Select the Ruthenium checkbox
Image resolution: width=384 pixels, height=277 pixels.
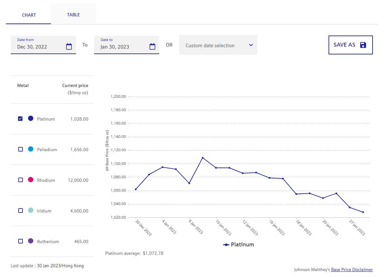21,241
